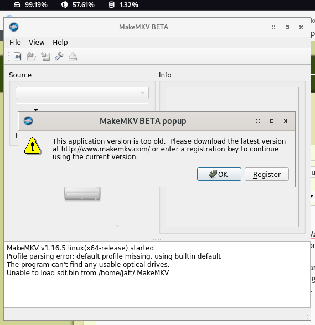
Task: Open the File menu
Action: [x=15, y=43]
